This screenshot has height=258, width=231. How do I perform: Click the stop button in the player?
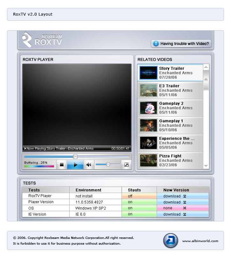click(62, 165)
